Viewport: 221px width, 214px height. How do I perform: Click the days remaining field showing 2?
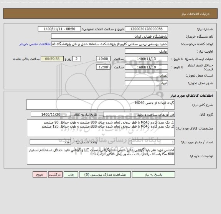coord(76,59)
